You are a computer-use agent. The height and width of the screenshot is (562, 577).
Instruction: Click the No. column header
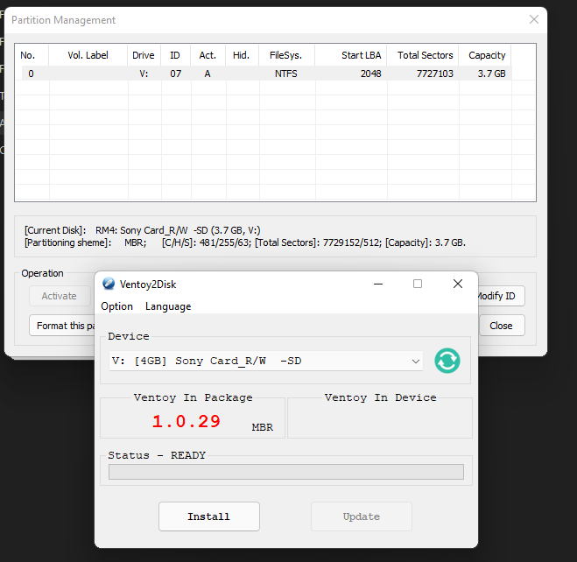(x=32, y=55)
